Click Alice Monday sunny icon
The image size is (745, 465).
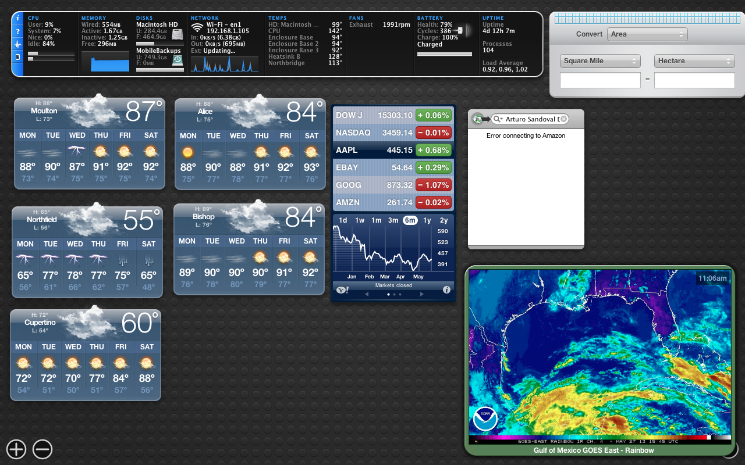pos(187,152)
